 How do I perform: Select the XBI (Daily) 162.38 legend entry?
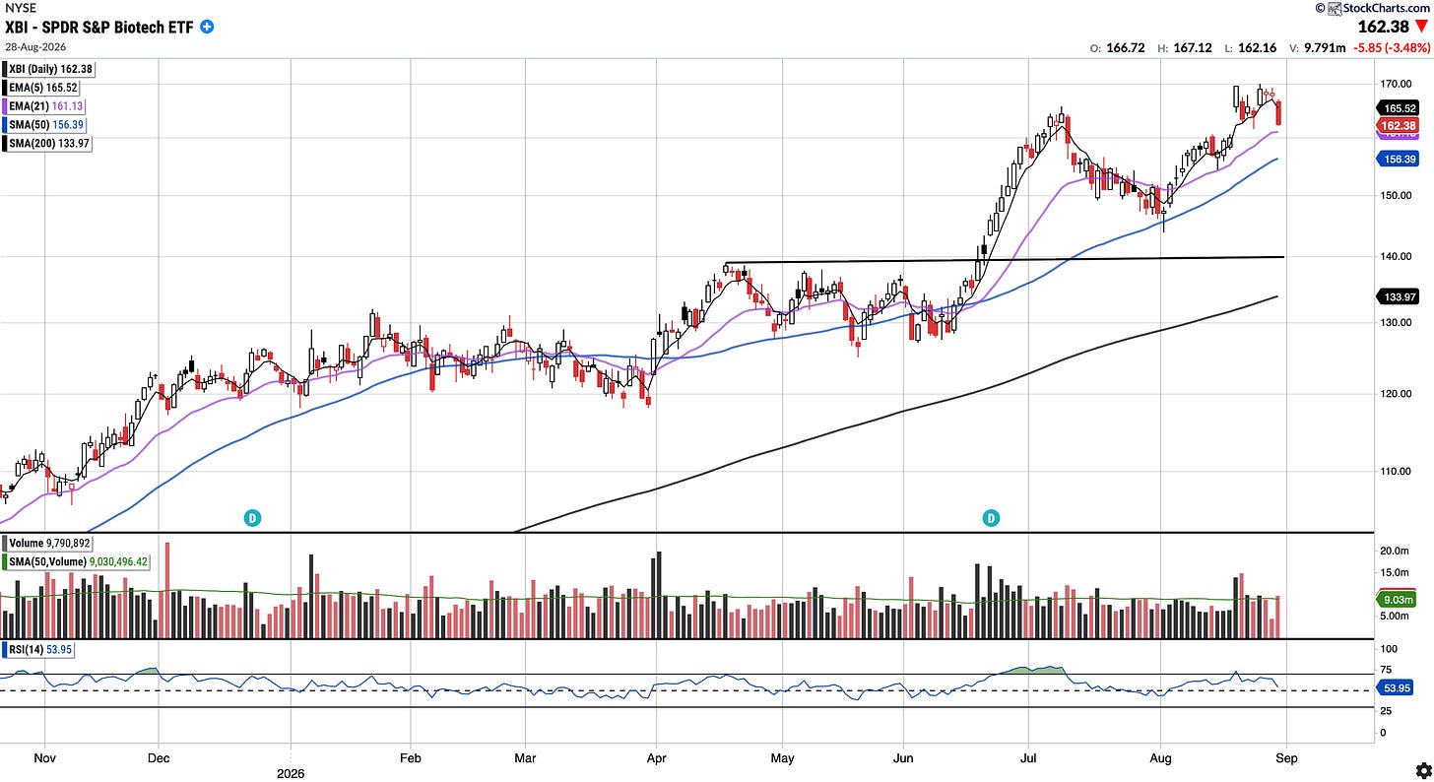[x=49, y=70]
